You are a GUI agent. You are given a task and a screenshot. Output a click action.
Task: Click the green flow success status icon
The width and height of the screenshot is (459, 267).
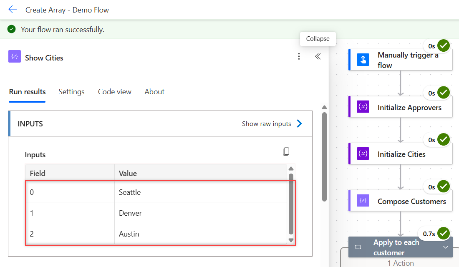pos(11,29)
